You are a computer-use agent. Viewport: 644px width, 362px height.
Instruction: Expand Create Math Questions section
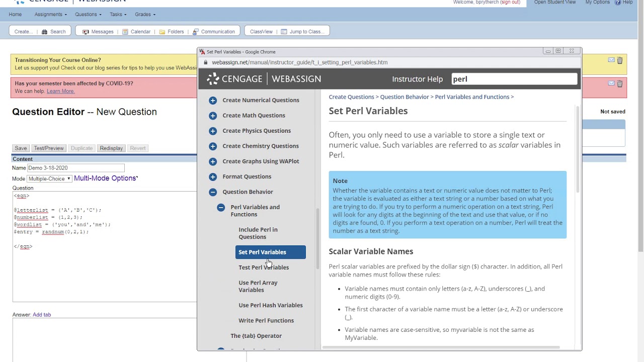tap(213, 116)
